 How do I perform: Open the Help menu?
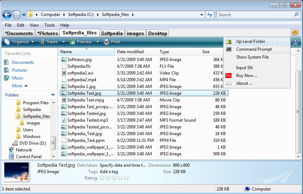pyautogui.click(x=65, y=25)
